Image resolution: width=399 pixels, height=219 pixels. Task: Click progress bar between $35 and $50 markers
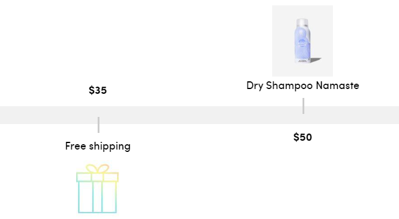[x=201, y=115]
